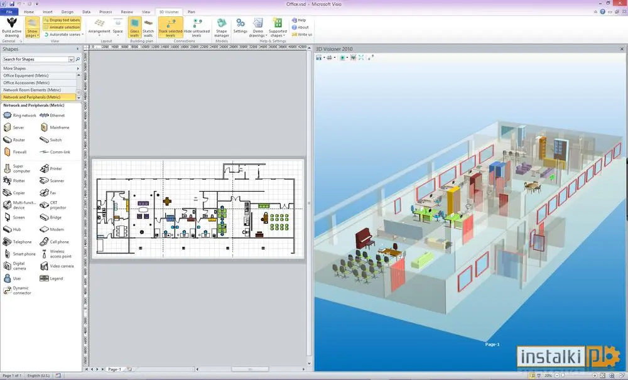628x380 pixels.
Task: Switch to the Insert tab
Action: [48, 12]
